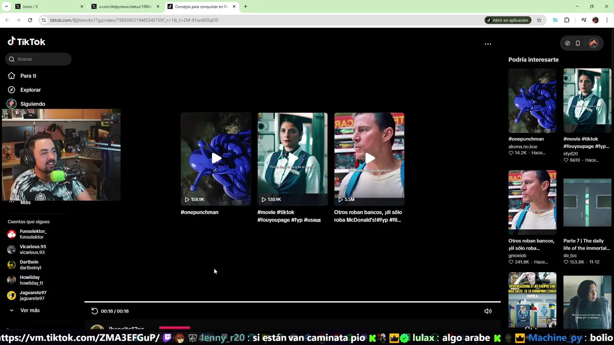Reload the current page
This screenshot has height=345, width=614.
[x=30, y=20]
